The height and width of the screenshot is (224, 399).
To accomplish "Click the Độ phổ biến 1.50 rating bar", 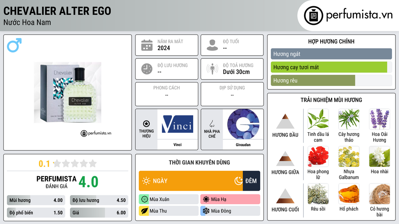I will pyautogui.click(x=36, y=213).
